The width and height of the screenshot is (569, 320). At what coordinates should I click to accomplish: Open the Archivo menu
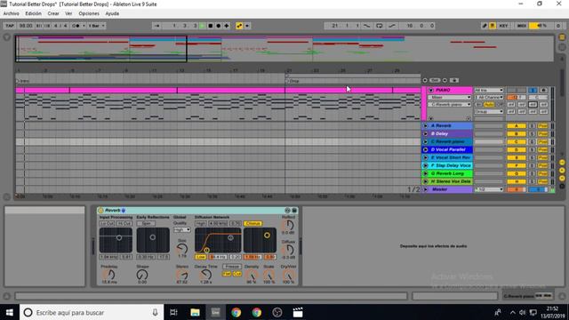point(12,13)
